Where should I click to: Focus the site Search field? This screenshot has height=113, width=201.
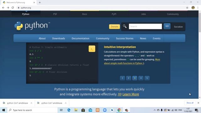(145, 26)
